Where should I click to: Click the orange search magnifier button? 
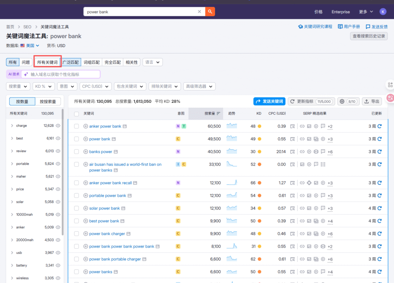click(x=210, y=12)
